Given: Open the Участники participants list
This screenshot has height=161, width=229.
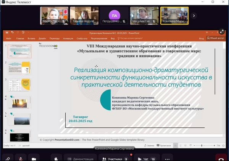Looking at the screenshot, I should [115, 158].
